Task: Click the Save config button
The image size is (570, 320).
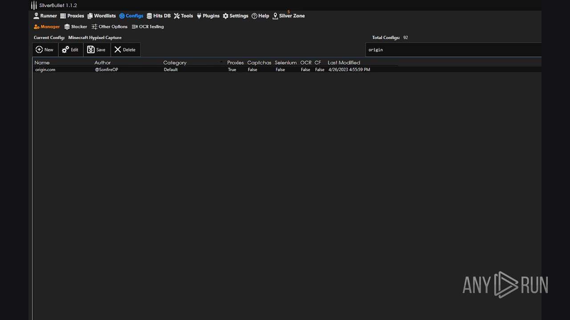Action: click(97, 50)
